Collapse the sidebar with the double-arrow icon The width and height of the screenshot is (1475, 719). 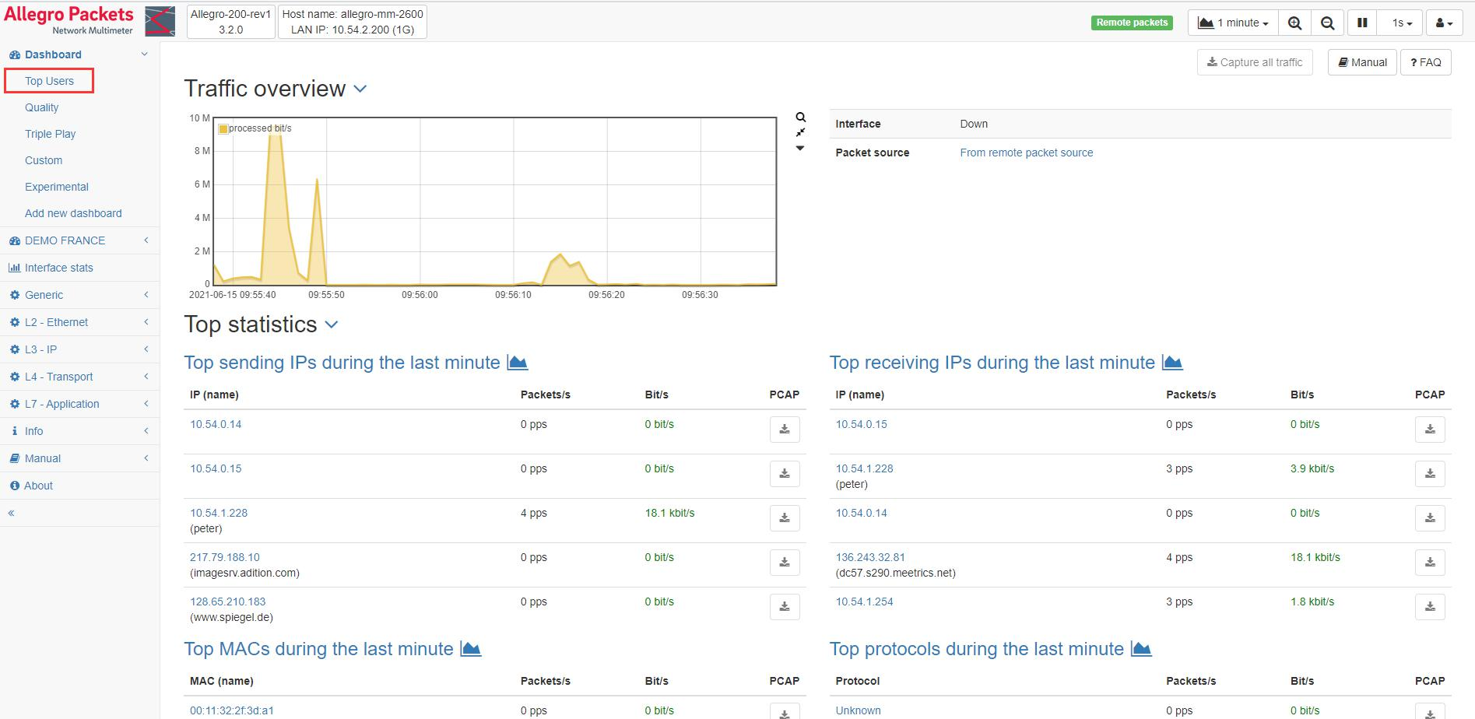[12, 513]
